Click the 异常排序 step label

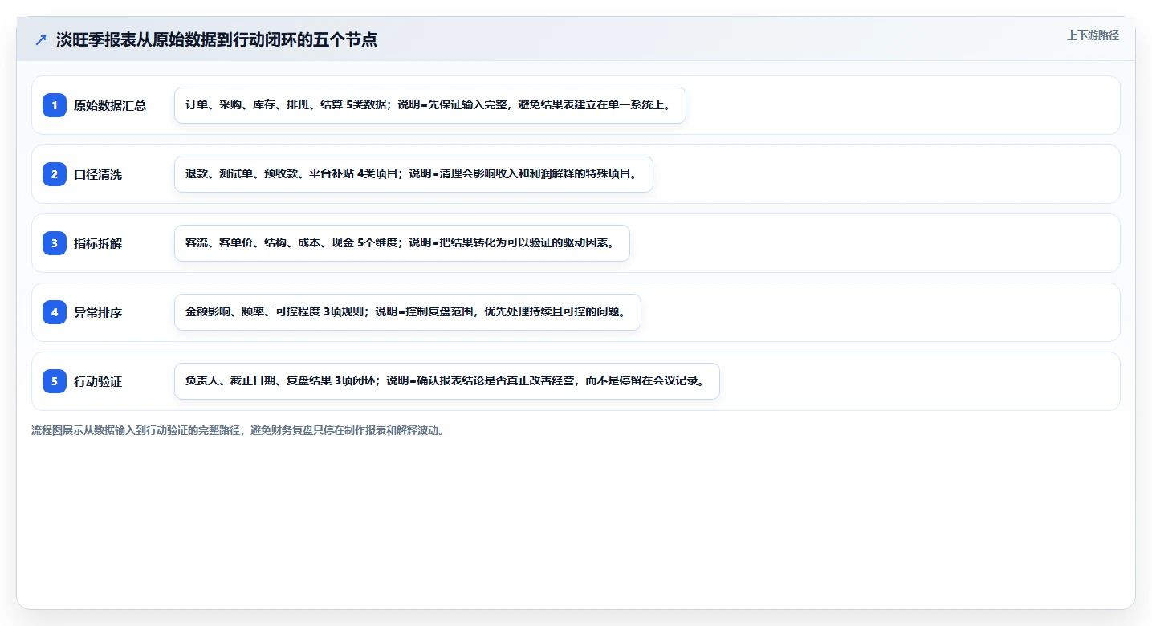tap(98, 312)
